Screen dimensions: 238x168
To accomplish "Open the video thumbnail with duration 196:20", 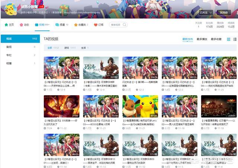I will coord(101,145).
